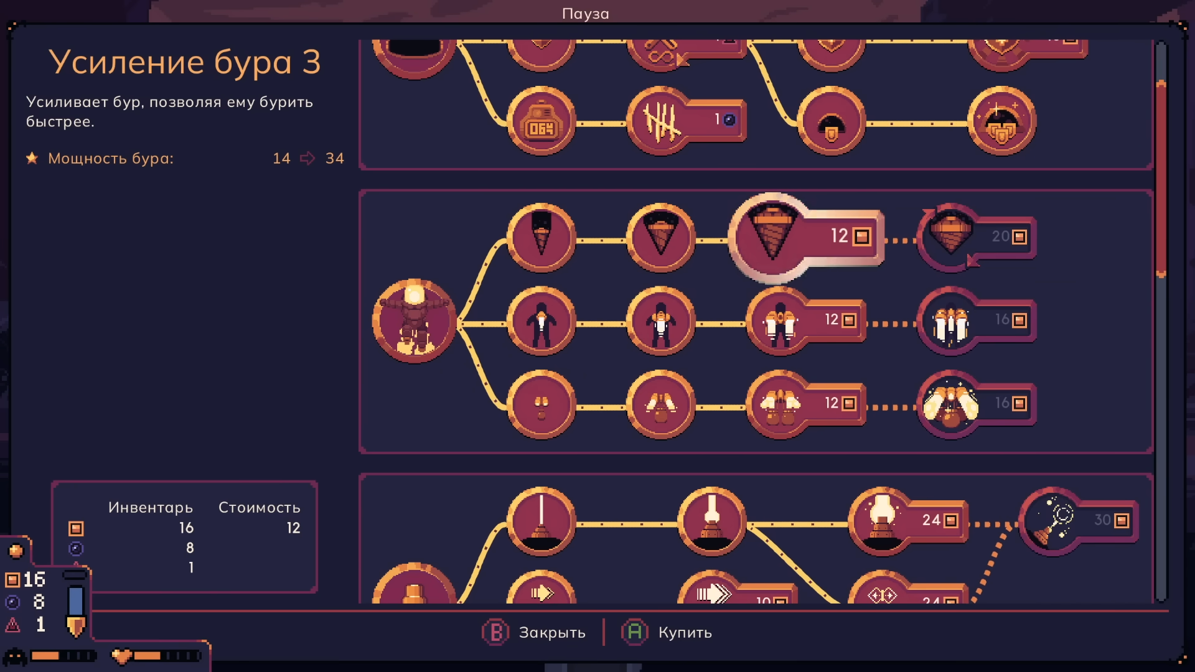Click the drill gauge in the HUD
Screen dimensions: 1195x672
coord(75,604)
